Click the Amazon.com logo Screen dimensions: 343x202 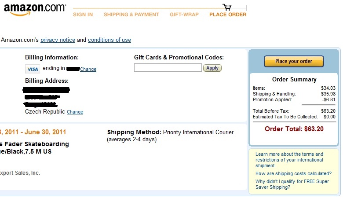34,10
